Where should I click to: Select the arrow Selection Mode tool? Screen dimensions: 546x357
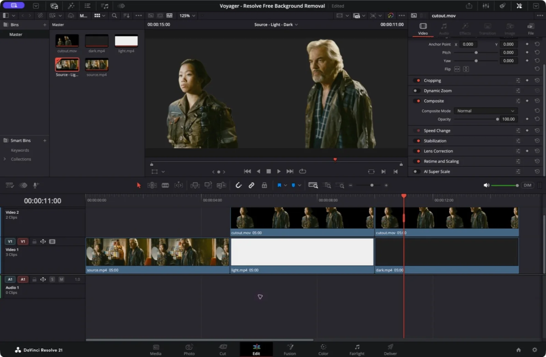coord(139,185)
